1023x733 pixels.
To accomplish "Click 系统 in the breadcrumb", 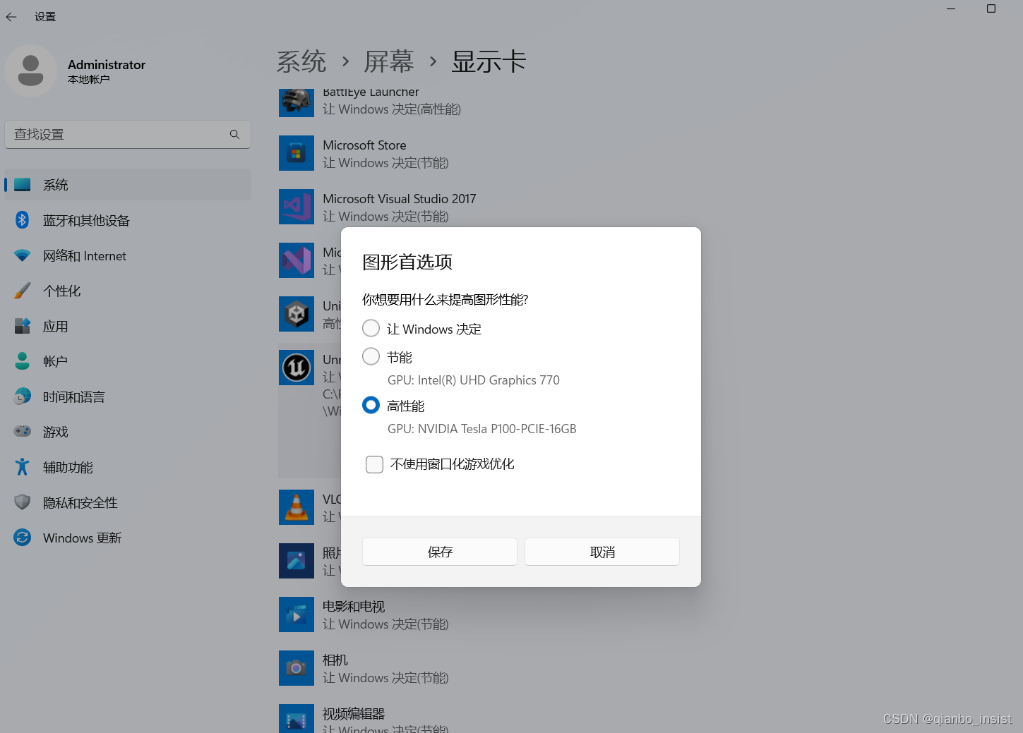I will [301, 62].
